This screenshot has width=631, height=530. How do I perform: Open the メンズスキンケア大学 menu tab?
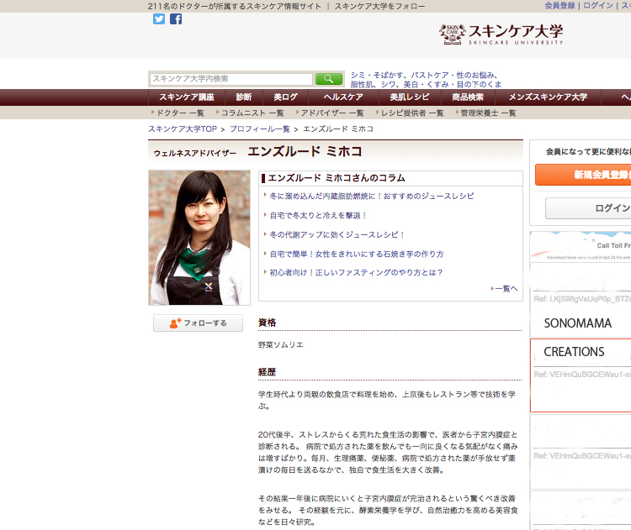pyautogui.click(x=548, y=97)
